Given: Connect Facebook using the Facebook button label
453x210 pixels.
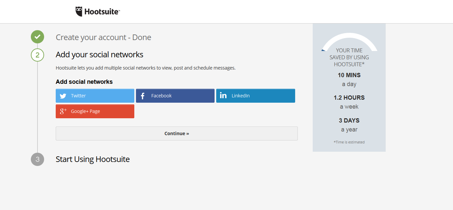Looking at the screenshot, I should point(161,96).
